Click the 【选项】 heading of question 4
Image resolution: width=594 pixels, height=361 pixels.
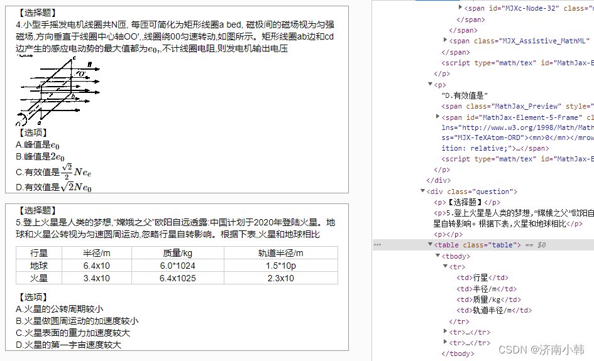(x=33, y=133)
